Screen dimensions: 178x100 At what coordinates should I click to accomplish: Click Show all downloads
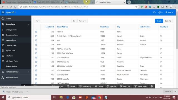coord(168,91)
